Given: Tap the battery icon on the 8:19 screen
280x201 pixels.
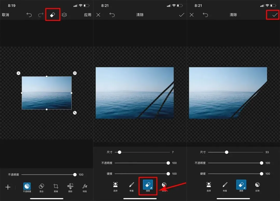Looking at the screenshot, I should [86, 5].
